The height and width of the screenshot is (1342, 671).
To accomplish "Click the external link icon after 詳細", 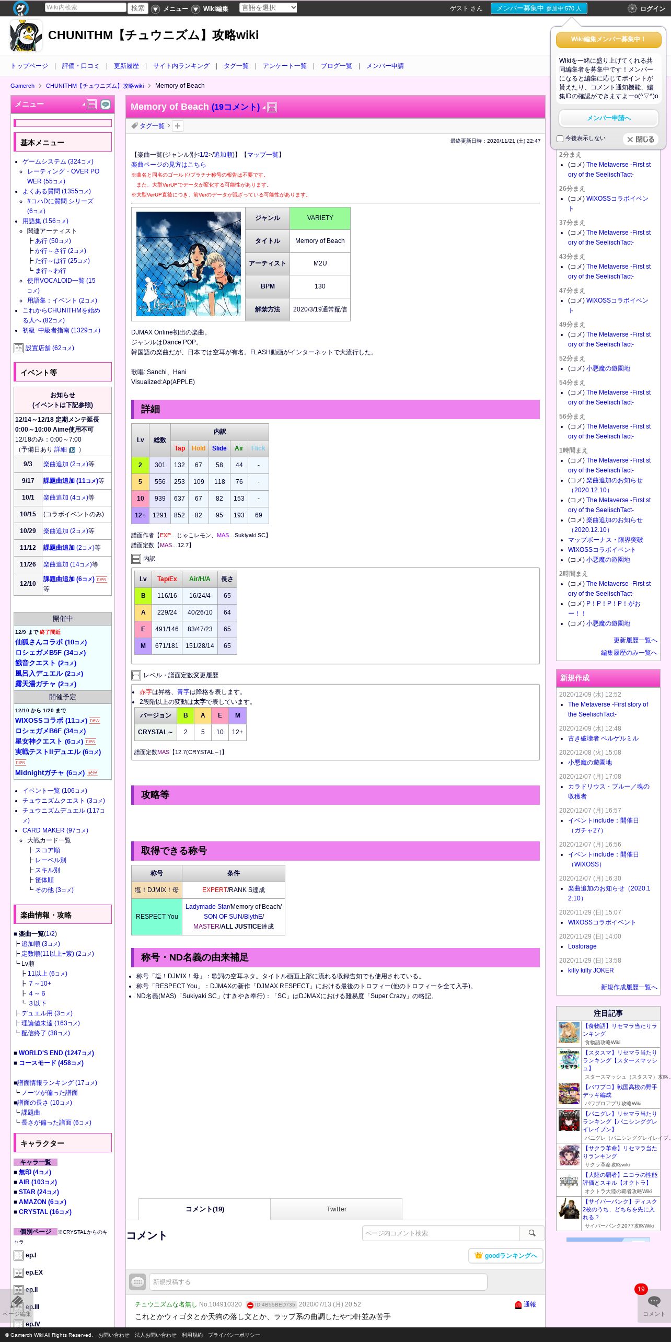I will tap(72, 450).
